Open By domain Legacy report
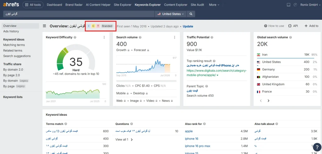The image size is (322, 154). [16, 81]
